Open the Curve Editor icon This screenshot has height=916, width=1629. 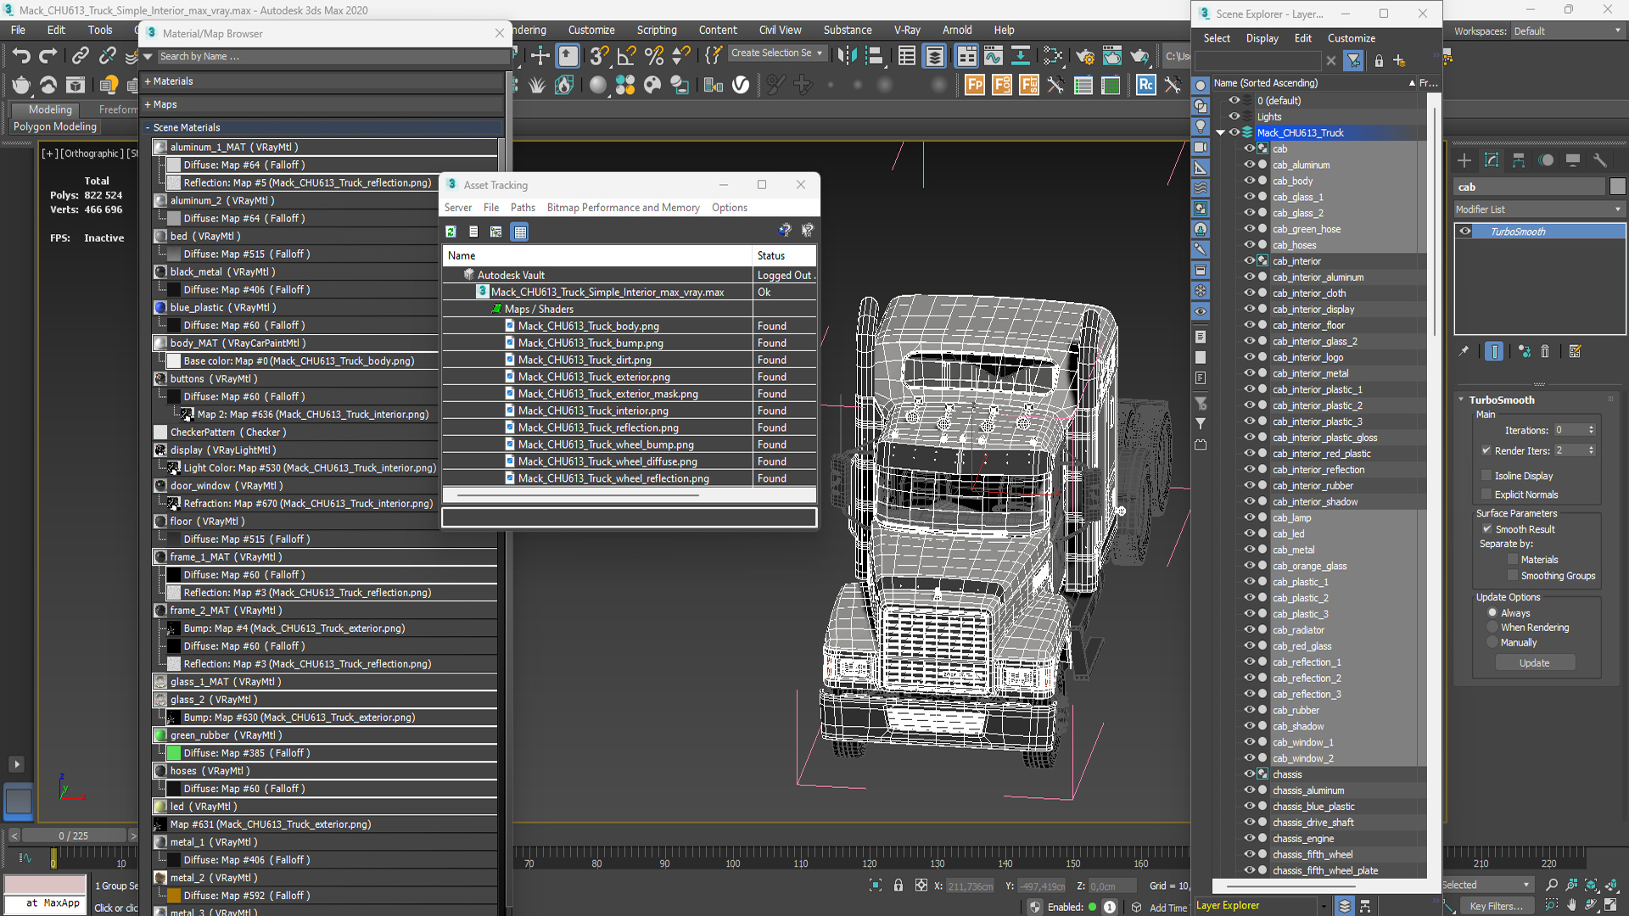pyautogui.click(x=994, y=56)
